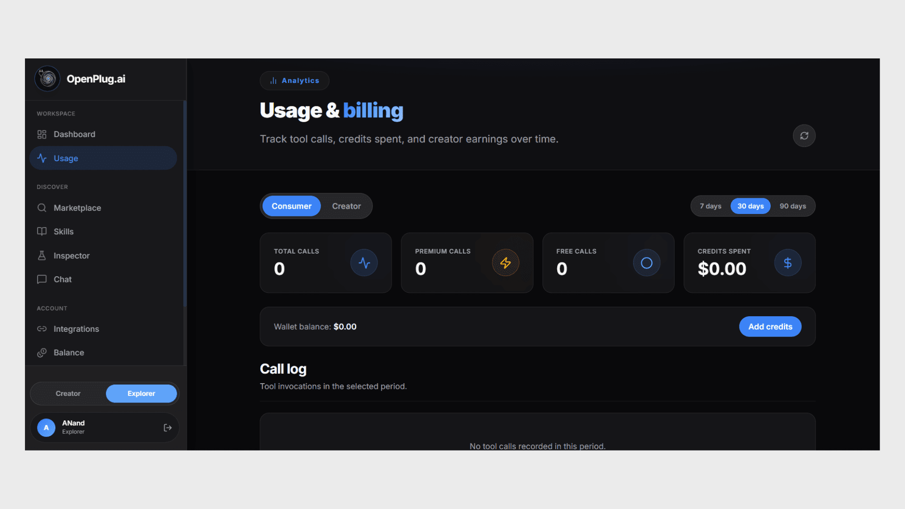
Task: Go to Marketplace
Action: pyautogui.click(x=103, y=208)
